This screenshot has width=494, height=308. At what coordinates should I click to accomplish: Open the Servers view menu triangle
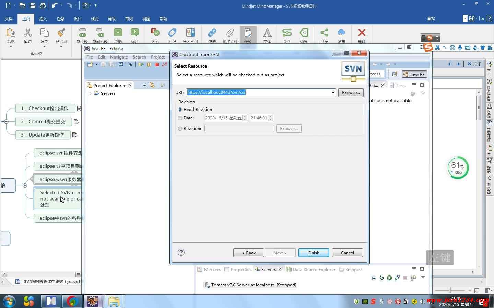[x=423, y=278]
